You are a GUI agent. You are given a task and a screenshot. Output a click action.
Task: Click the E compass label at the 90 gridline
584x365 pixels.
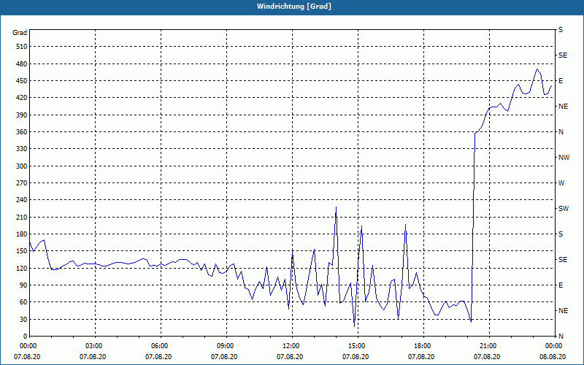(561, 285)
